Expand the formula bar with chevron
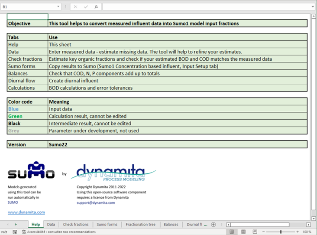 pos(313,7)
